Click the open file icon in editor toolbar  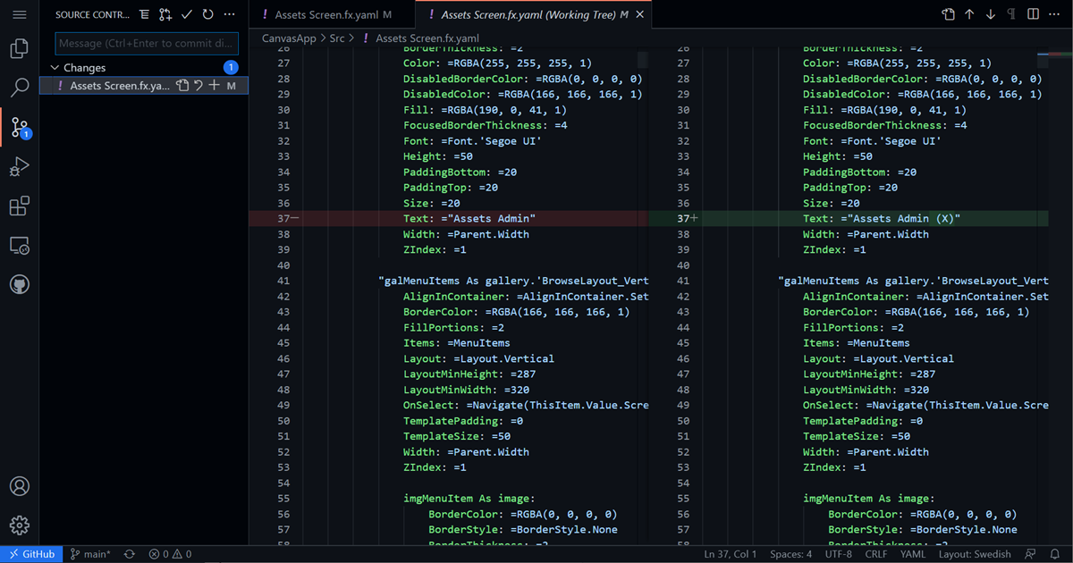pos(948,14)
